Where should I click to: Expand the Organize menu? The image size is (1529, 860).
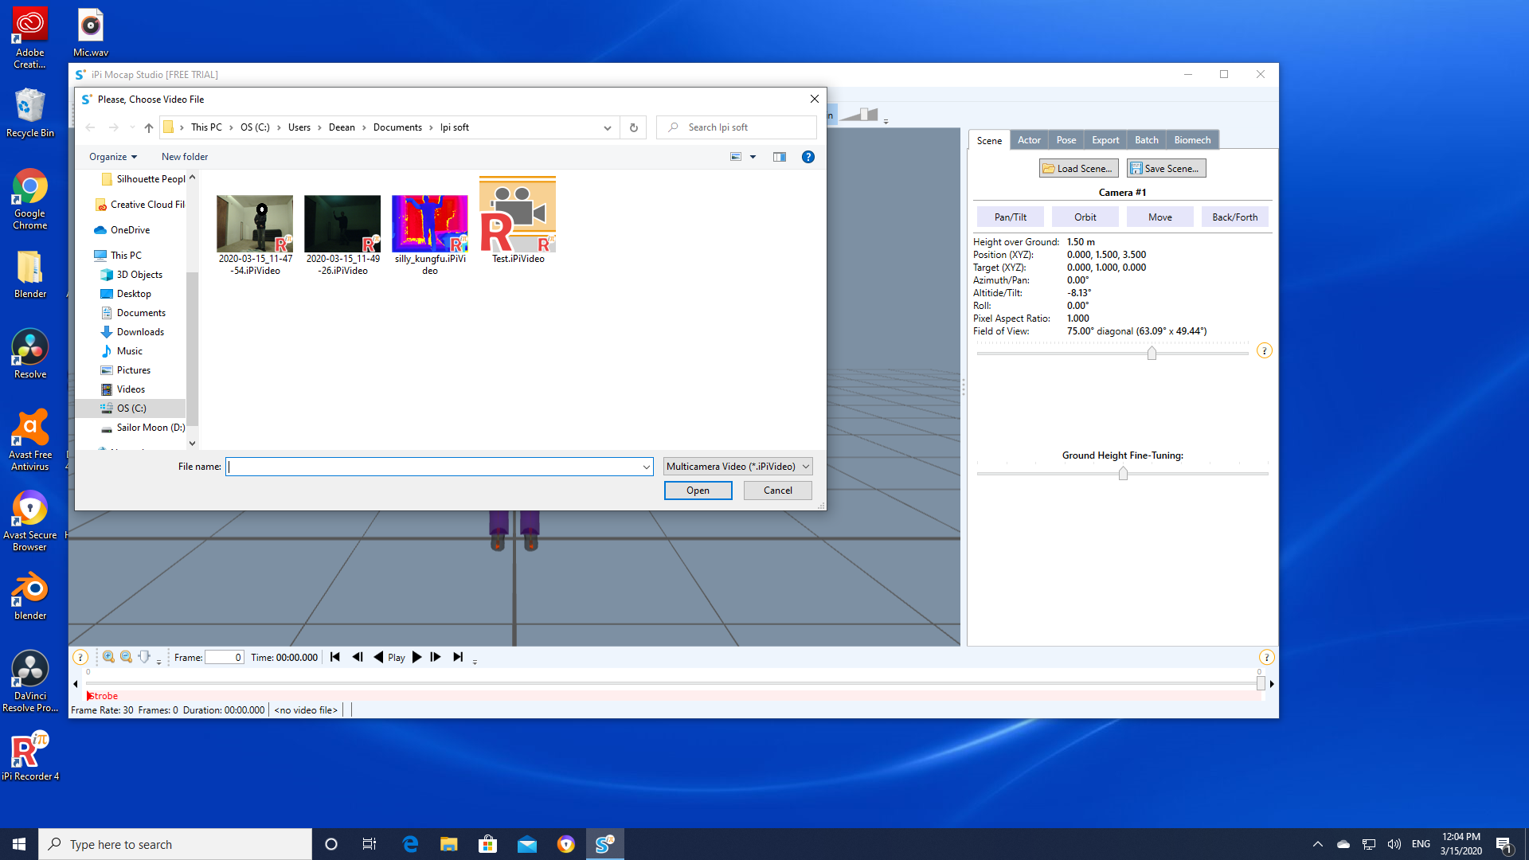click(113, 157)
